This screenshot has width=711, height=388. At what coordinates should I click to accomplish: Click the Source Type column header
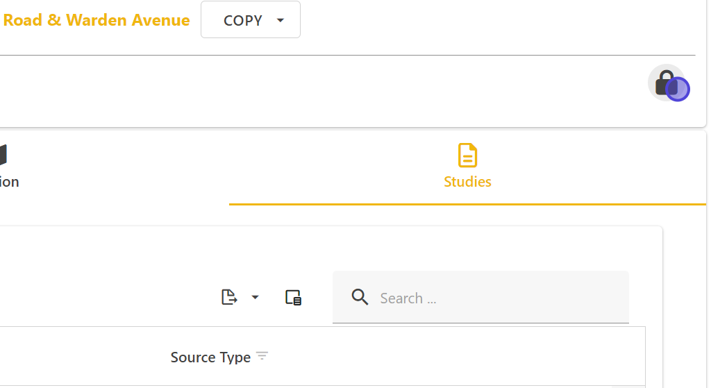tap(210, 357)
